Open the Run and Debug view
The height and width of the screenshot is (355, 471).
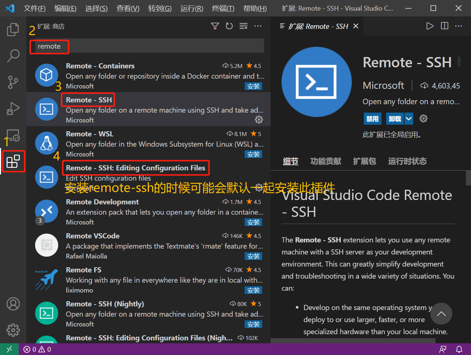[x=13, y=108]
